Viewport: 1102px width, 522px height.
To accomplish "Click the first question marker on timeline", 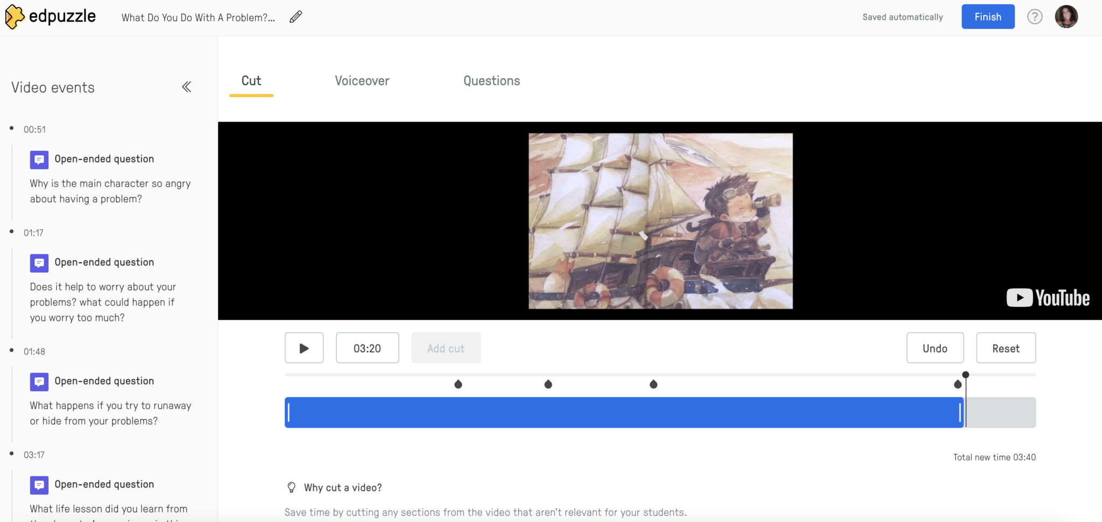I will pos(458,384).
